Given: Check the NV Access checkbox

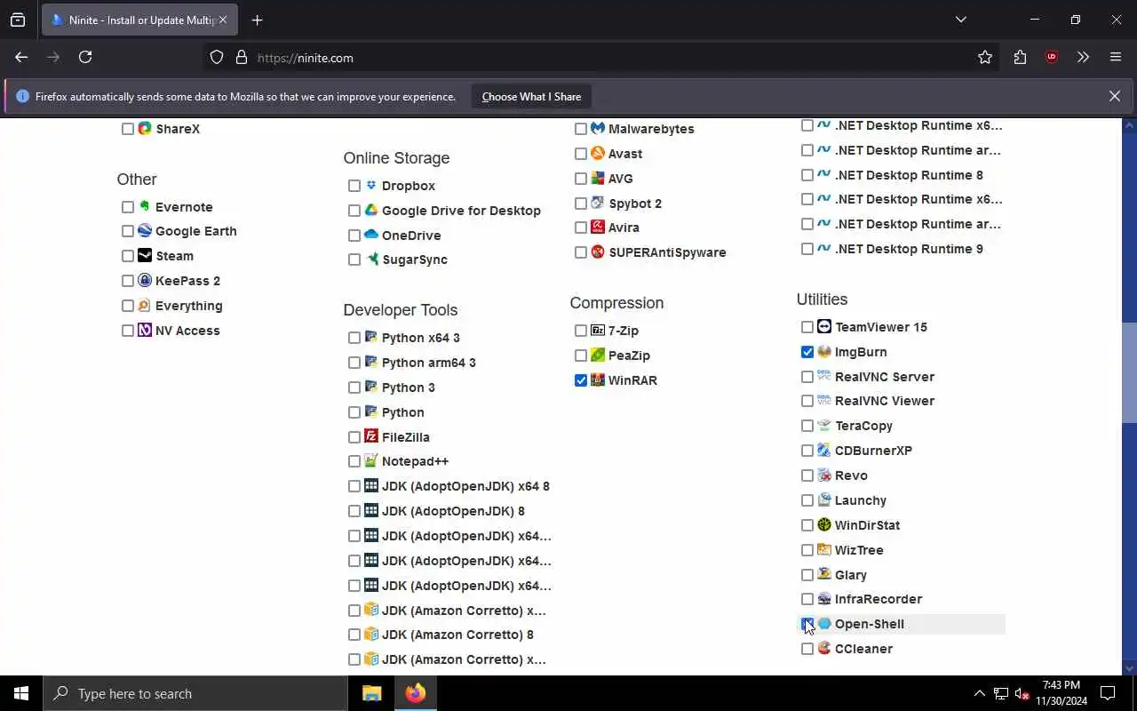Looking at the screenshot, I should click(x=128, y=331).
